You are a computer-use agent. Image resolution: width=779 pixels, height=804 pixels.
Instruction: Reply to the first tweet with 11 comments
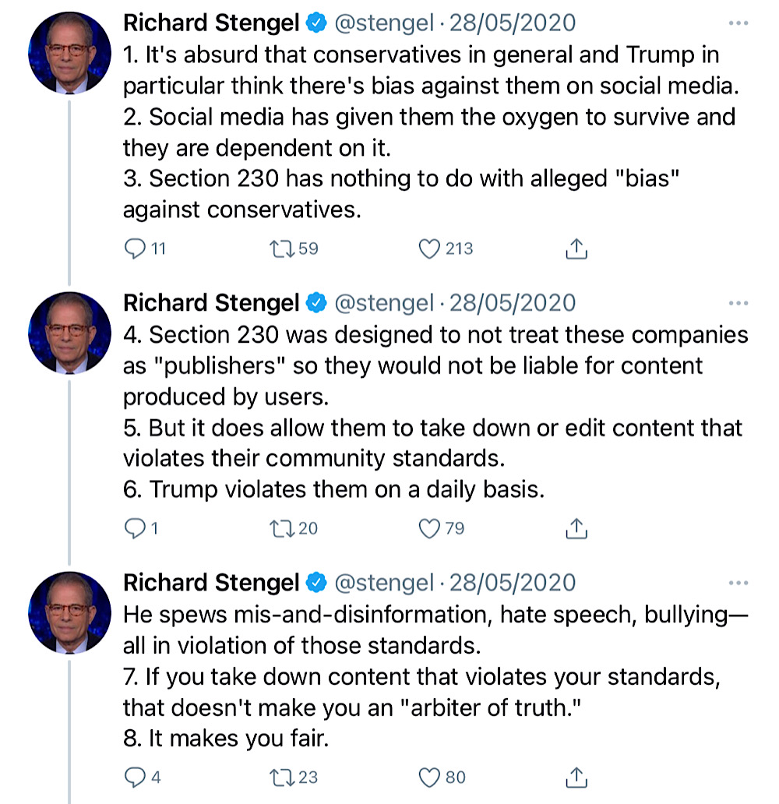136,249
